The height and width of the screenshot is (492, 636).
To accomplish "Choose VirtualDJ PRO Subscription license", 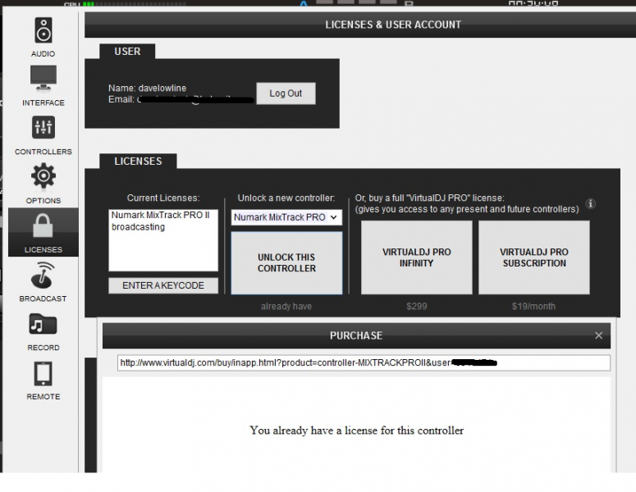I will tap(534, 257).
